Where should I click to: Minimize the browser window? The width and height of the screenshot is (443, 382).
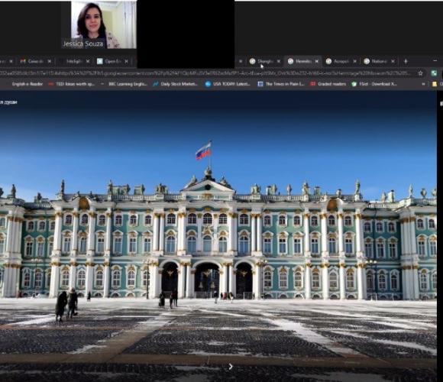pos(435,61)
